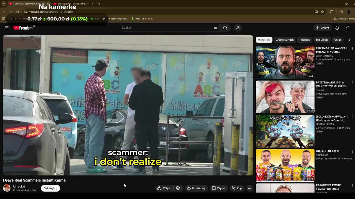Viewport: 355px width, 199px height.
Task: Reload the page in the browser
Action: [x=17, y=12]
